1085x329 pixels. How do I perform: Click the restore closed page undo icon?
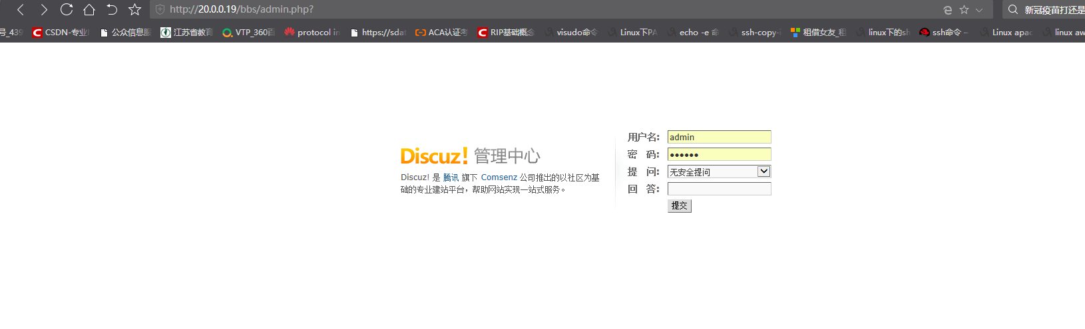click(x=112, y=9)
